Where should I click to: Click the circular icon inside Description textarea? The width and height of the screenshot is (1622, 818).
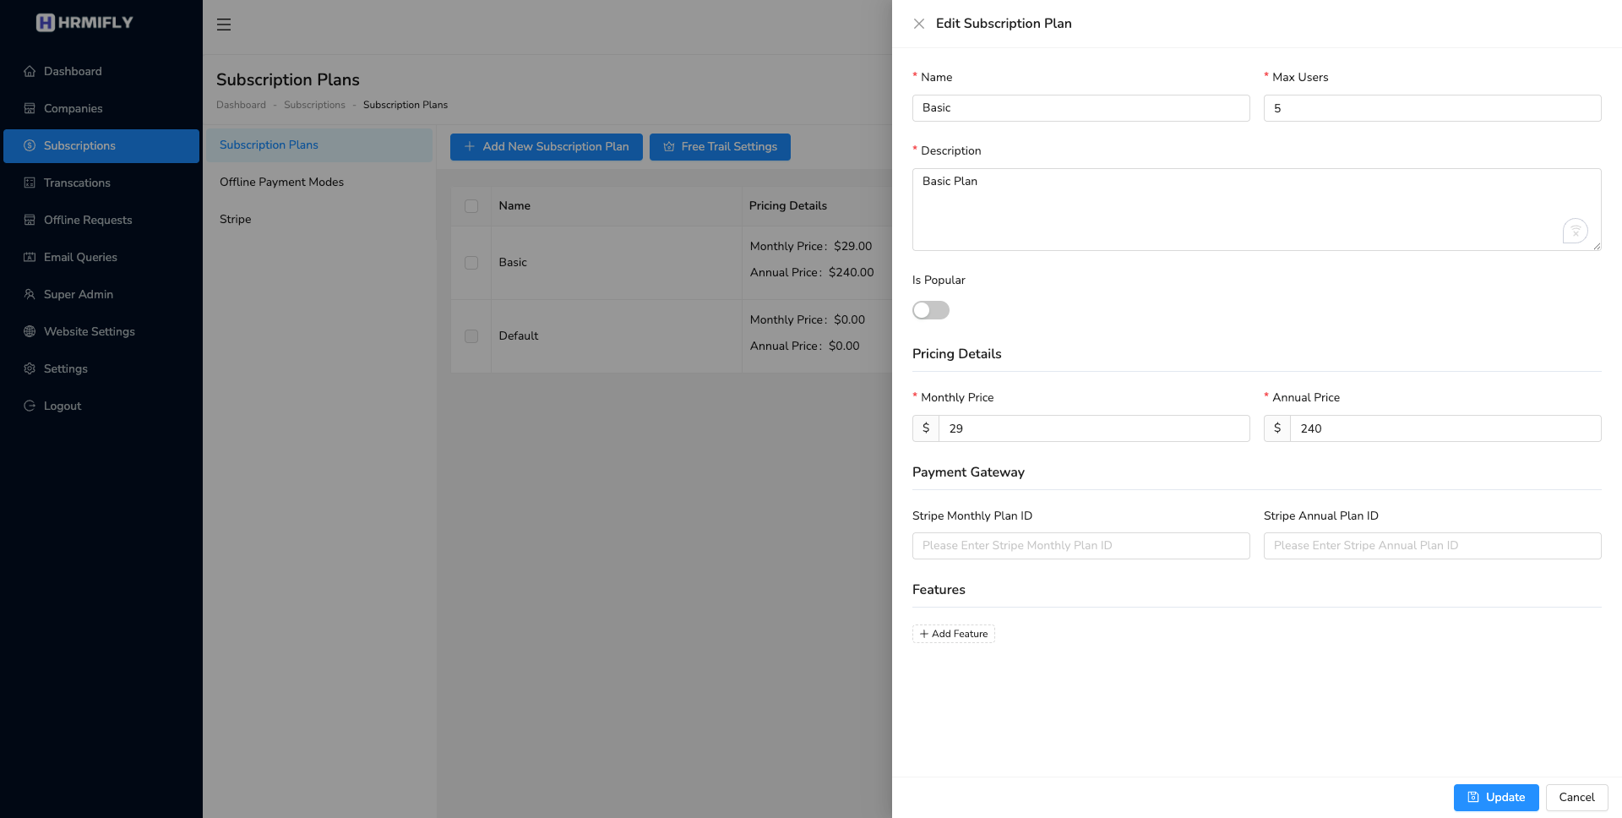(x=1576, y=231)
